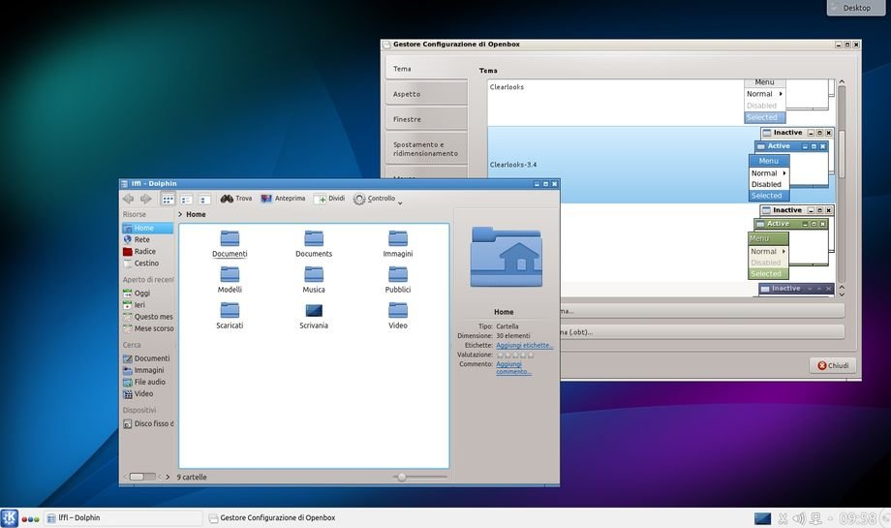
Task: Split the view with the Dividi button
Action: pos(328,199)
